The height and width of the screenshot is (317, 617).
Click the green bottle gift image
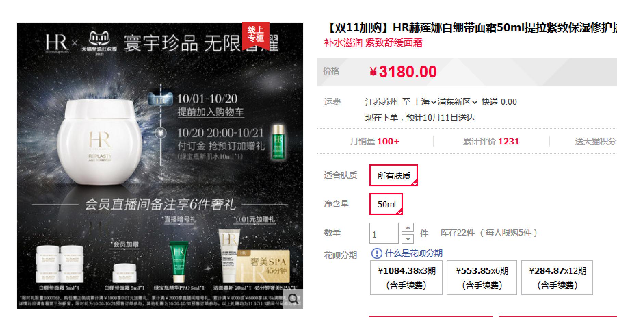[x=278, y=142]
